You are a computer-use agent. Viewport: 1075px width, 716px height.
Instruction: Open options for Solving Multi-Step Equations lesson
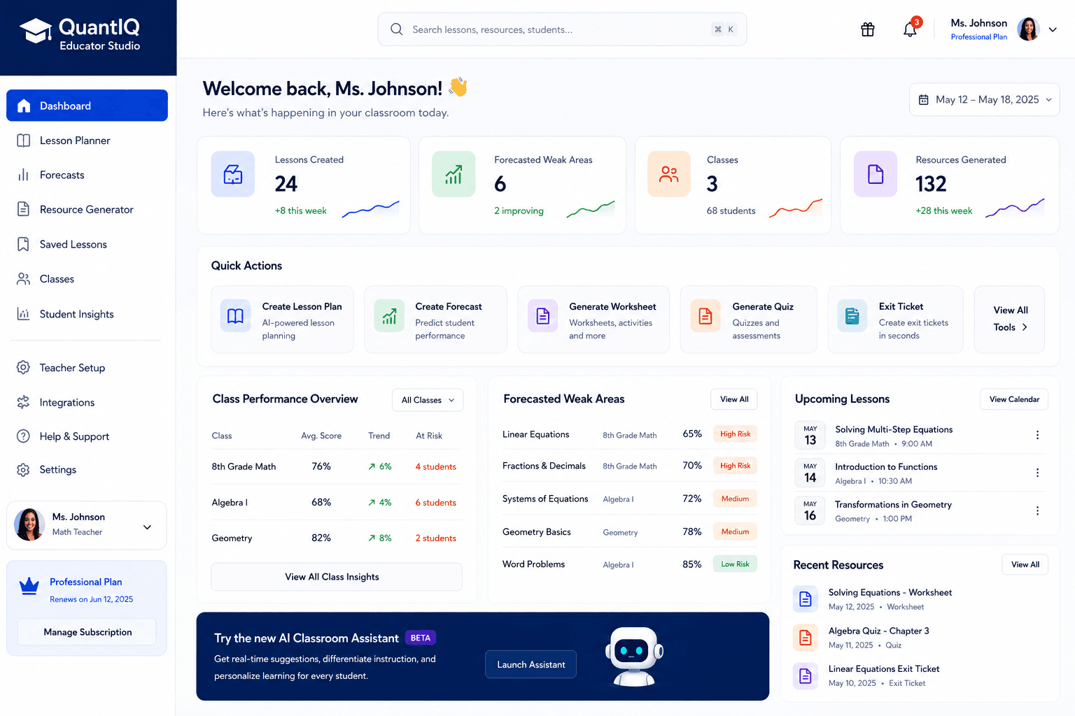point(1037,435)
